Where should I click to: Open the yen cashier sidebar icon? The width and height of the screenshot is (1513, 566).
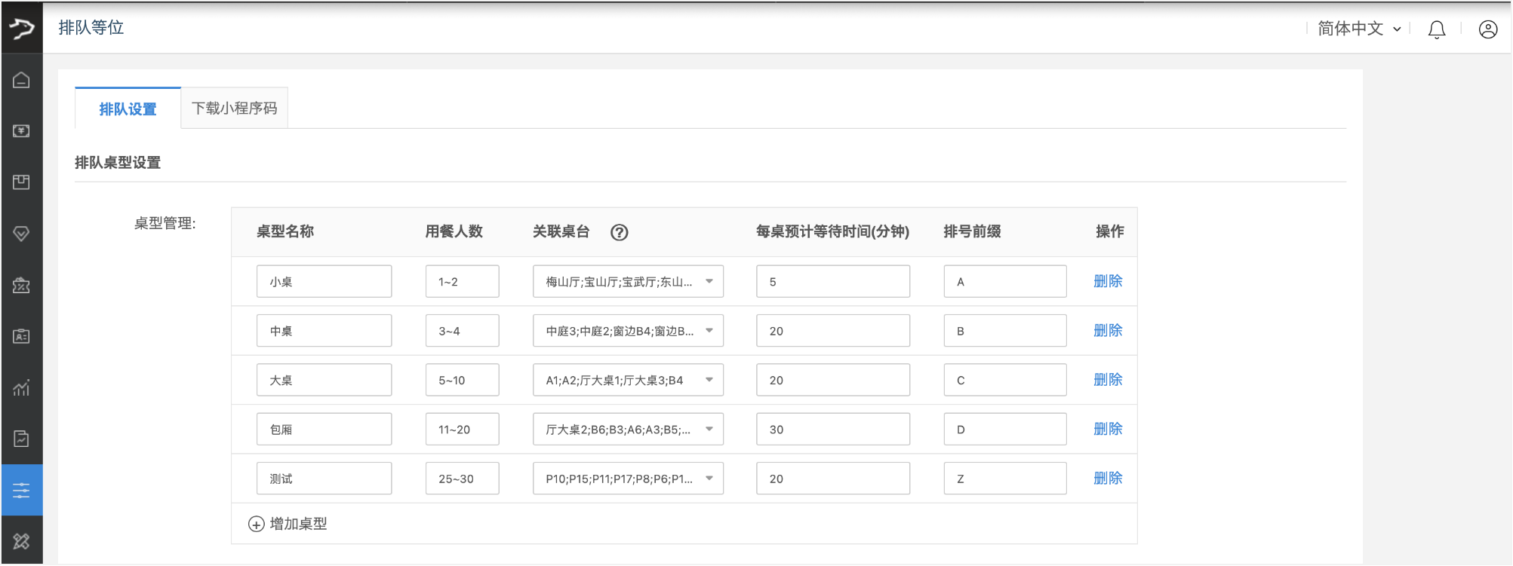(21, 131)
